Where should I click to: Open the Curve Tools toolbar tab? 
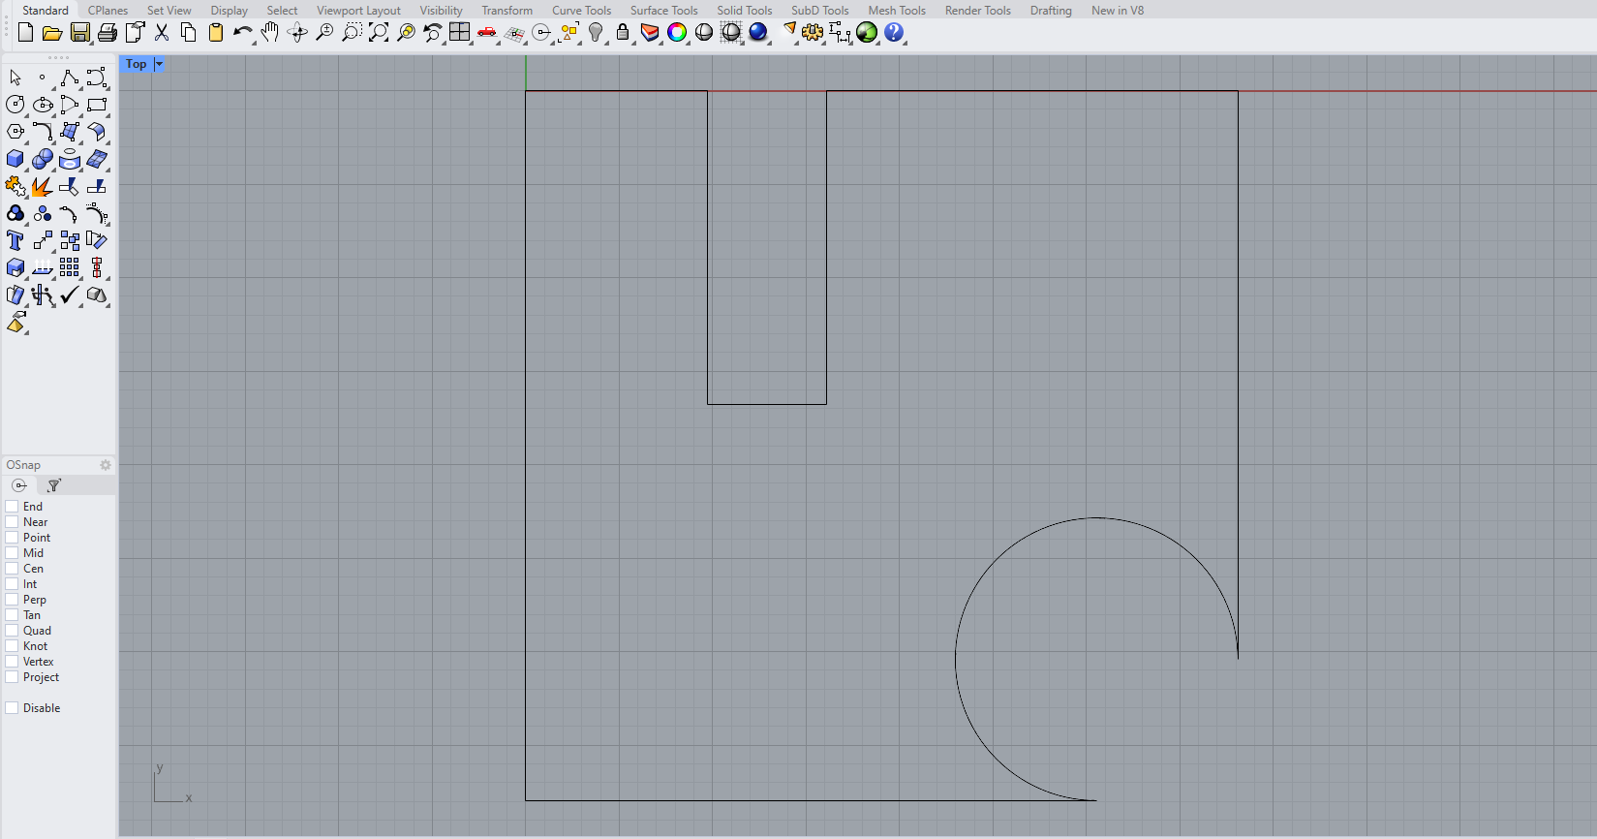click(581, 11)
